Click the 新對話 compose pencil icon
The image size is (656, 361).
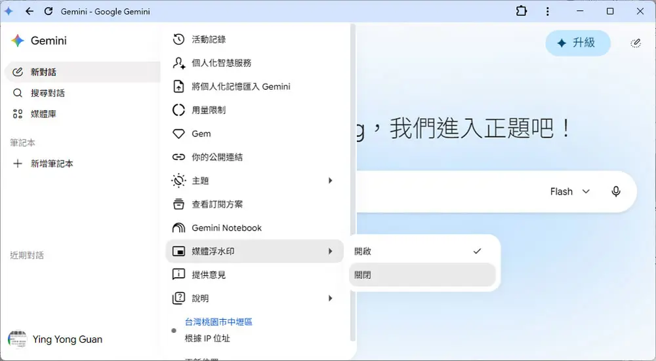pos(18,72)
